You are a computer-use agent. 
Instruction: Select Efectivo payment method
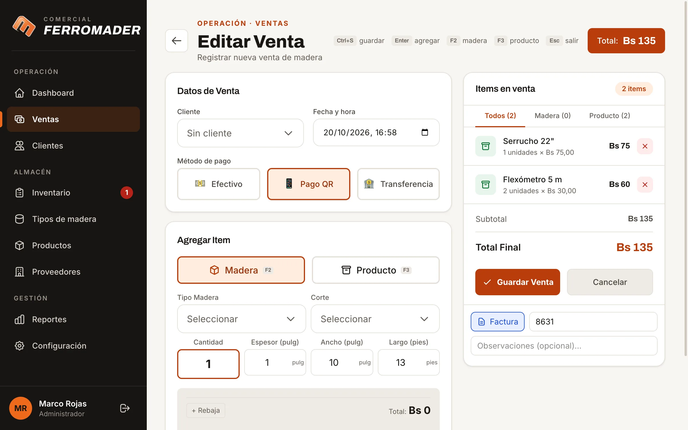pyautogui.click(x=219, y=184)
